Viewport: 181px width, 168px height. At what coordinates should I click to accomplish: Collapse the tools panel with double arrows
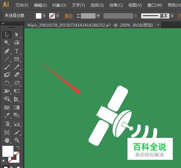click(x=3, y=24)
